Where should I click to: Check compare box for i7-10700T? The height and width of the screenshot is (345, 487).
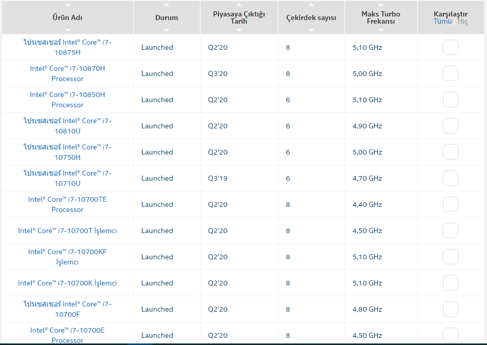451,231
